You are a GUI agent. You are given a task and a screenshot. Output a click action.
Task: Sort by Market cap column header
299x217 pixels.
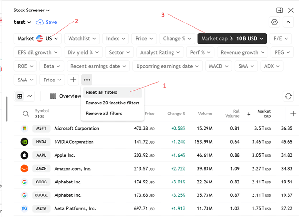pyautogui.click(x=264, y=114)
